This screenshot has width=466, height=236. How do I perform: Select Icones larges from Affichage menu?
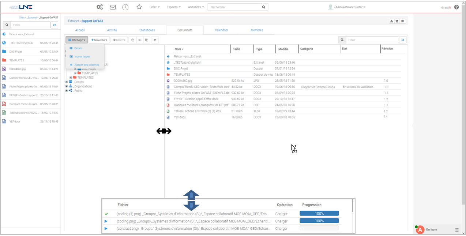point(82,56)
